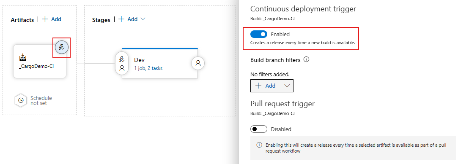Select the Dev stage card
Viewport: 458px width, 164px height.
(x=160, y=63)
